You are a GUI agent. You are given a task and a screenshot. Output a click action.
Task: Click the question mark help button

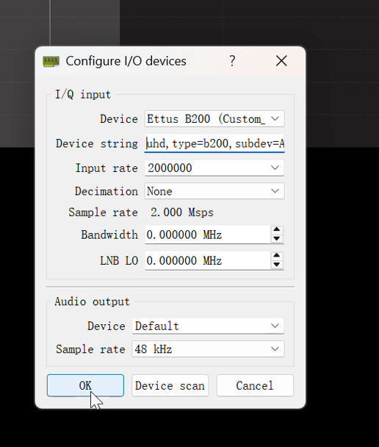point(232,61)
